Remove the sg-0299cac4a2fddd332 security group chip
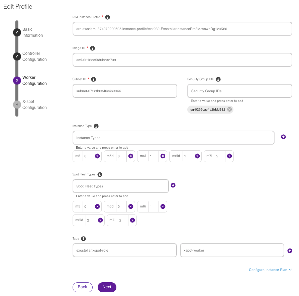299x296 pixels. (229, 109)
